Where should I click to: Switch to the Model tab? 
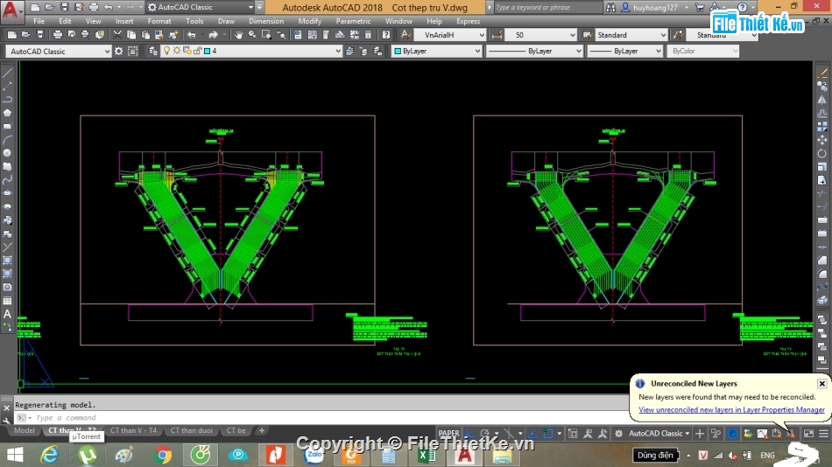point(24,430)
